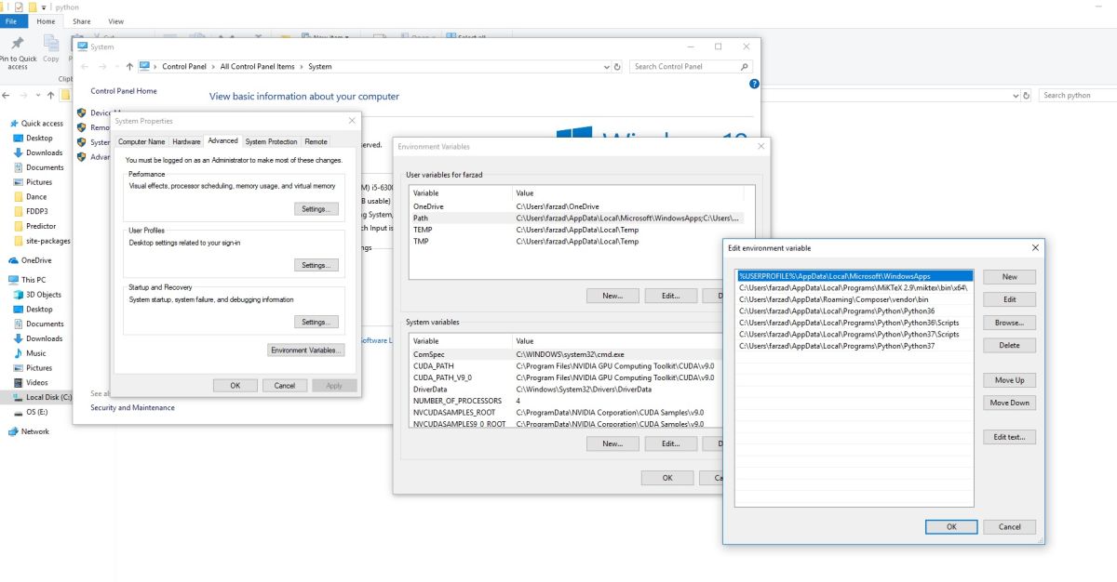Open recent locations dropdown in Explorer navigation

[x=40, y=95]
